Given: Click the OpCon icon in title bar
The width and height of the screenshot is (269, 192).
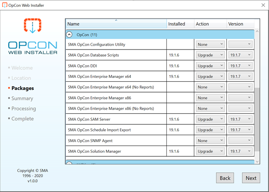Looking at the screenshot, I should [x=5, y=5].
